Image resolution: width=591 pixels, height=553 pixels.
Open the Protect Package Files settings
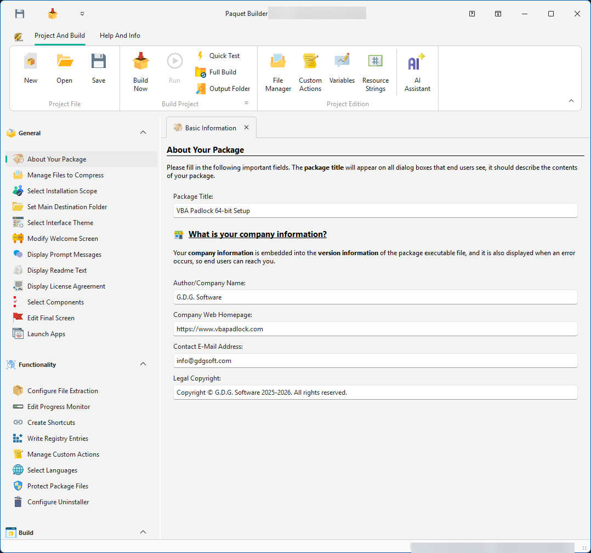(x=56, y=486)
